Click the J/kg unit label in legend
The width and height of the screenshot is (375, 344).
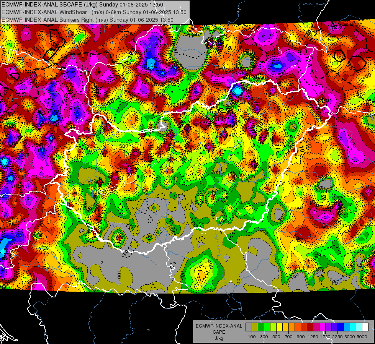(x=219, y=338)
